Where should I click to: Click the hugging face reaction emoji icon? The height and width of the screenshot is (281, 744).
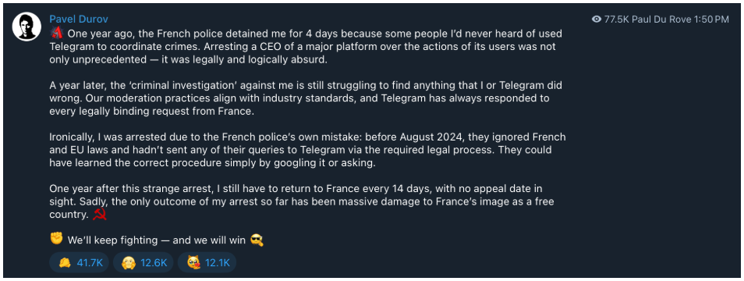click(x=129, y=262)
